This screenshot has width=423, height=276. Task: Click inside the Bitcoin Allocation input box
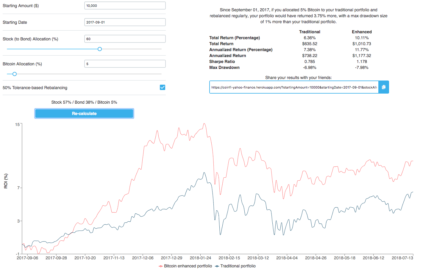125,64
